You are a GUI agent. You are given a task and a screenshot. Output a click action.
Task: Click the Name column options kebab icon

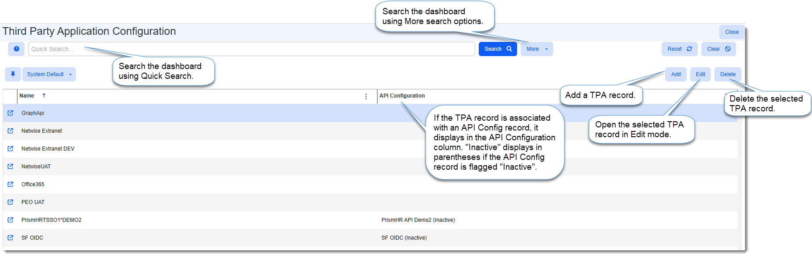366,96
